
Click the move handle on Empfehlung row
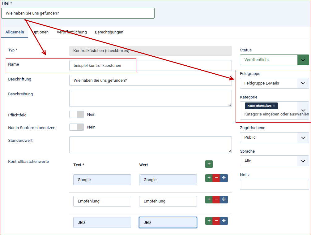point(224,199)
